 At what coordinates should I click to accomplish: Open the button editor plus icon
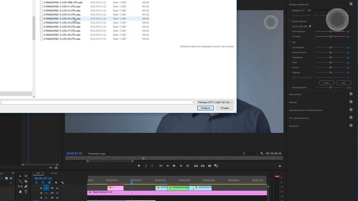click(280, 166)
